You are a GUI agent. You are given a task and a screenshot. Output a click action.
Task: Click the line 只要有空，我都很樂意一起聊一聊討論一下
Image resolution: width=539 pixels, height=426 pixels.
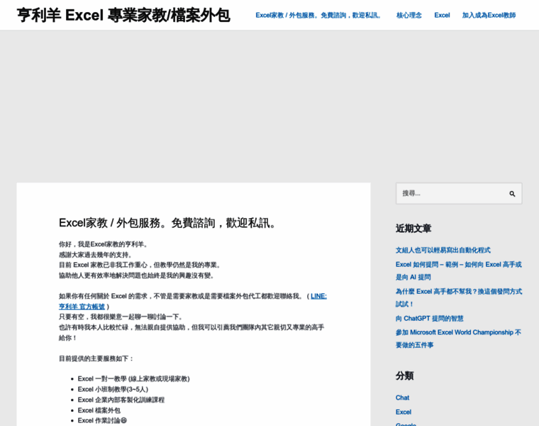tap(121, 317)
